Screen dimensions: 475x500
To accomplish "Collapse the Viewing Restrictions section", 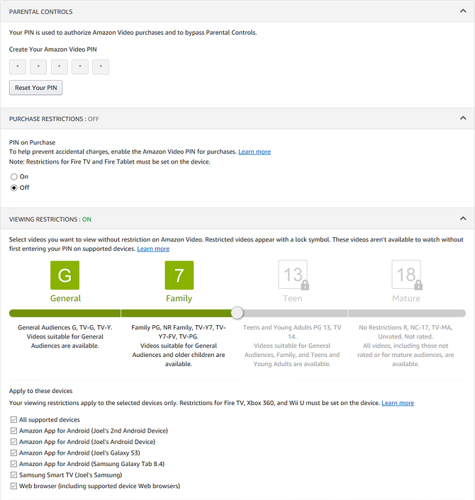I will tap(463, 219).
